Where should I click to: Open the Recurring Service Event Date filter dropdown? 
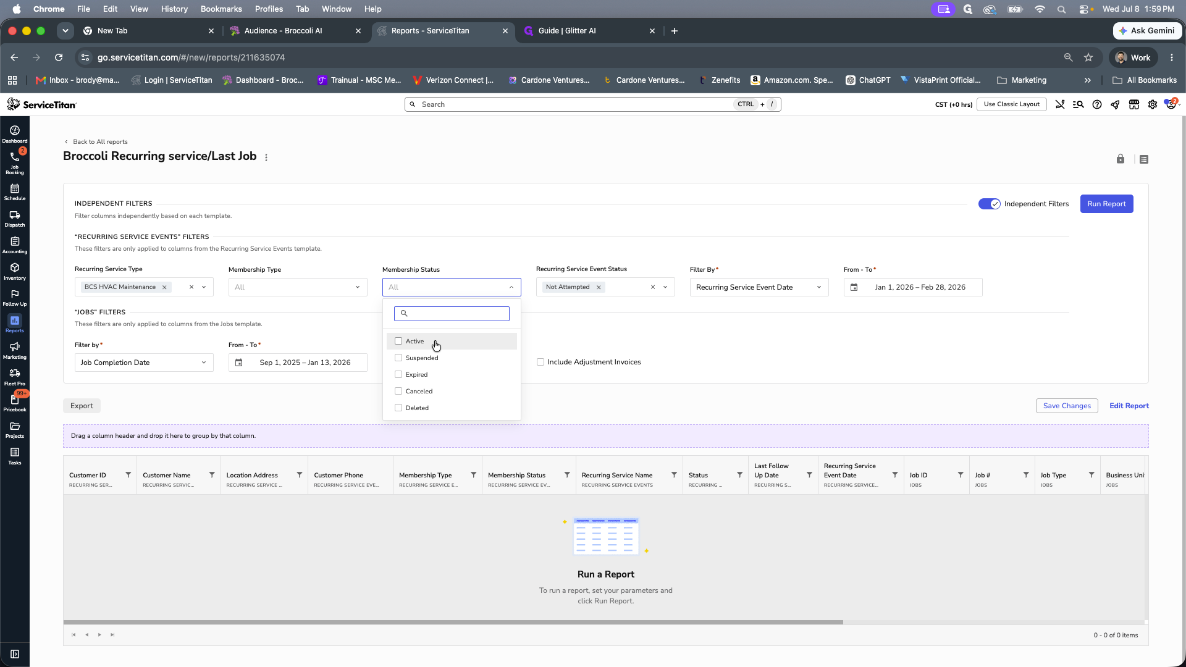point(759,287)
